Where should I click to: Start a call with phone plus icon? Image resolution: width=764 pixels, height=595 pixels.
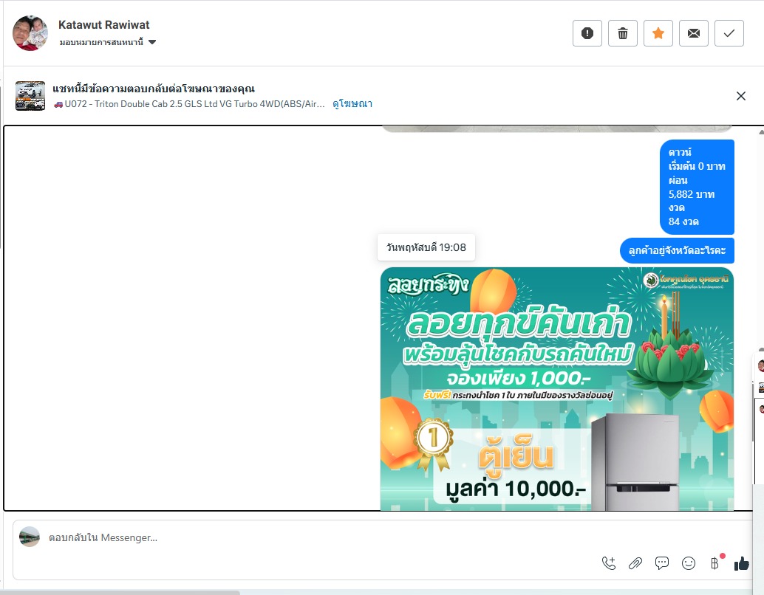tap(609, 563)
